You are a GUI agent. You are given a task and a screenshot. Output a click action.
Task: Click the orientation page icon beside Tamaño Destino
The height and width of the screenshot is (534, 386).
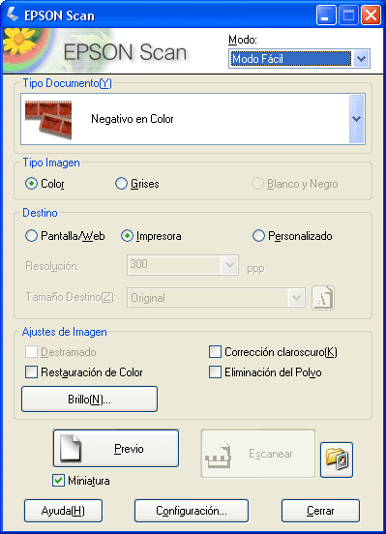323,298
